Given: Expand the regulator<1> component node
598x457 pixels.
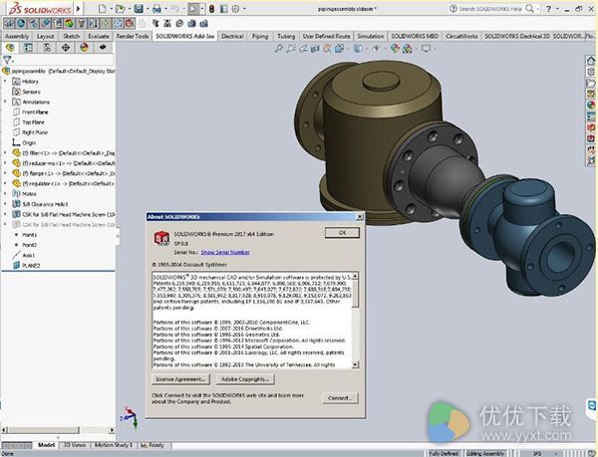Looking at the screenshot, I should (x=5, y=183).
